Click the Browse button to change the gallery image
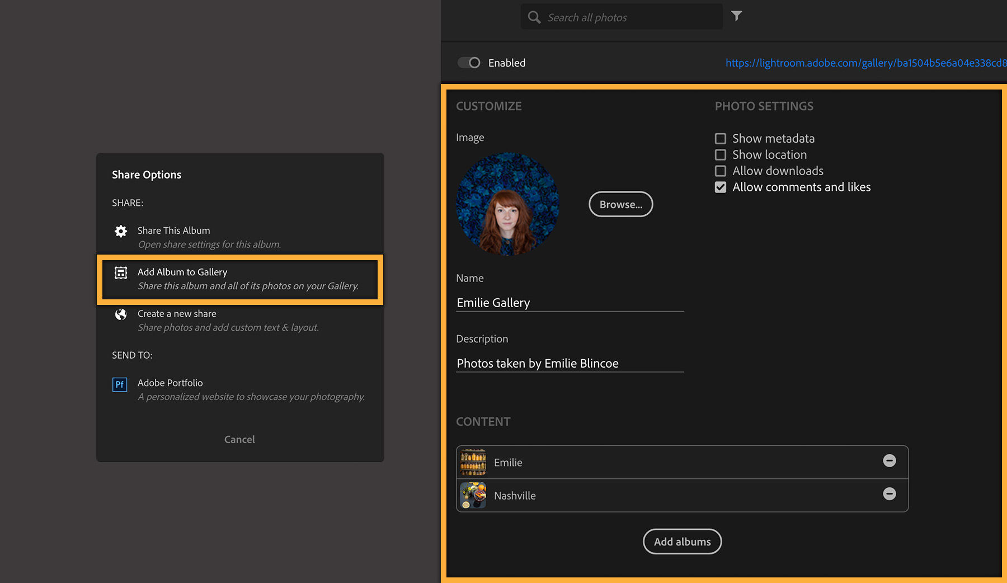This screenshot has height=583, width=1007. 620,204
